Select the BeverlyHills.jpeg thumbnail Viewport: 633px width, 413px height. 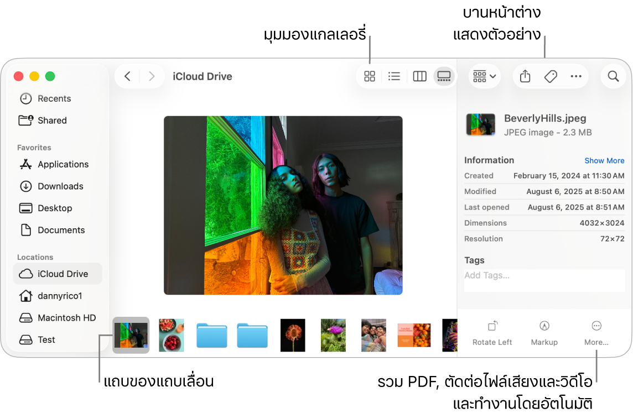131,334
